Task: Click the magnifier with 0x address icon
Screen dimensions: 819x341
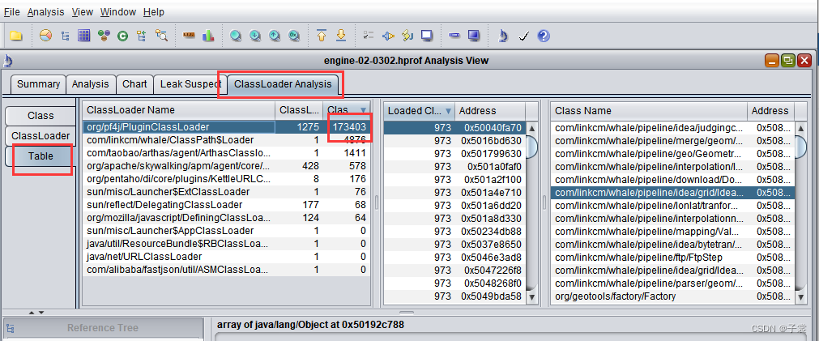Action: pos(293,36)
